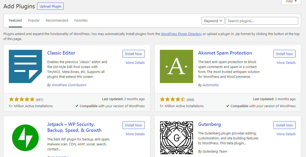The height and width of the screenshot is (157, 306).
Task: Switch to the Recommended tab
Action: point(57,20)
